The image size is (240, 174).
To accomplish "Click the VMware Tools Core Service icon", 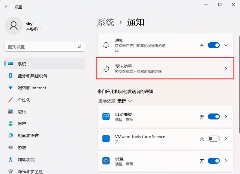I will coord(106,139).
